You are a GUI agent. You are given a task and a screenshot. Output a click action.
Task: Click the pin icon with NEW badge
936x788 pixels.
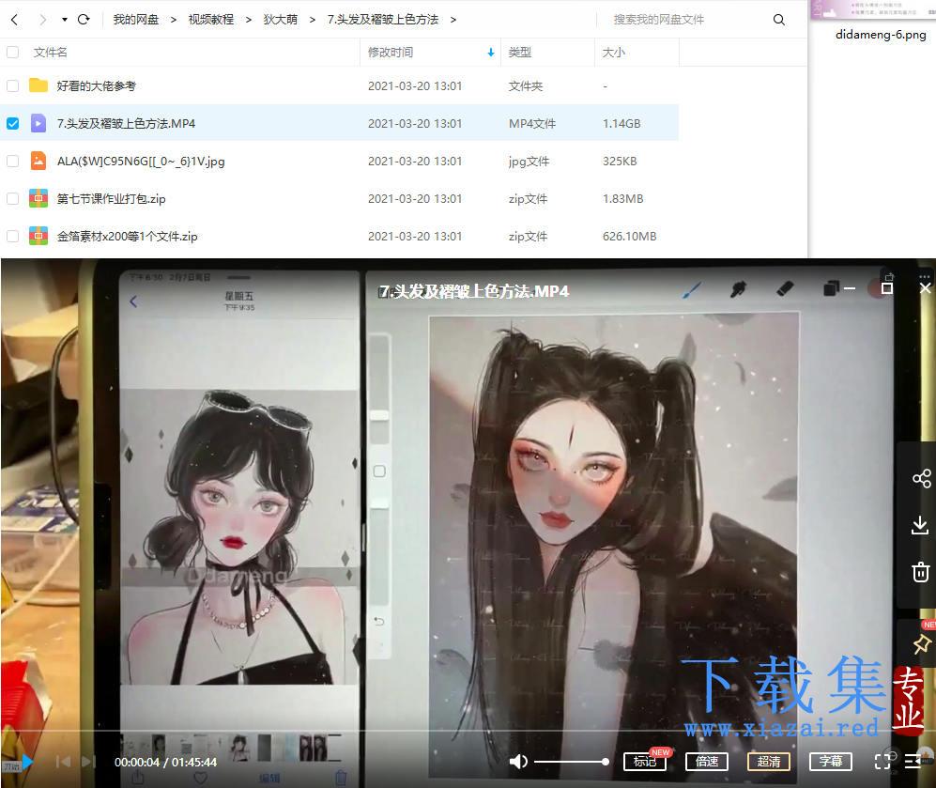point(922,643)
